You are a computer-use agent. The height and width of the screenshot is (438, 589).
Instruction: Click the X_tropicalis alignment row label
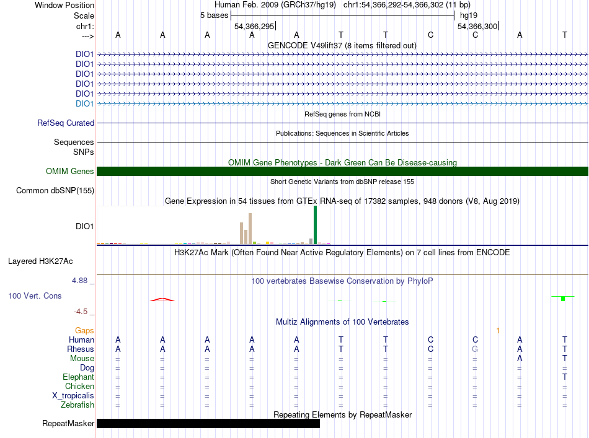[73, 396]
